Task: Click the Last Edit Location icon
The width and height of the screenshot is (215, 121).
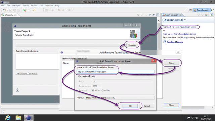Action: [59, 10]
